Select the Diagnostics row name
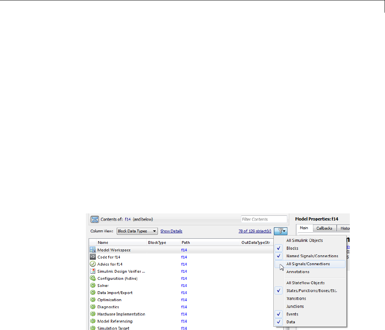 coord(108,307)
